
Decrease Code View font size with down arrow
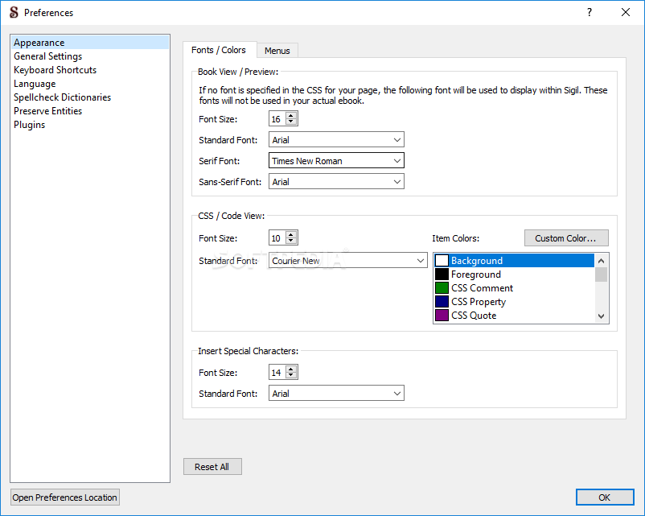pos(291,241)
